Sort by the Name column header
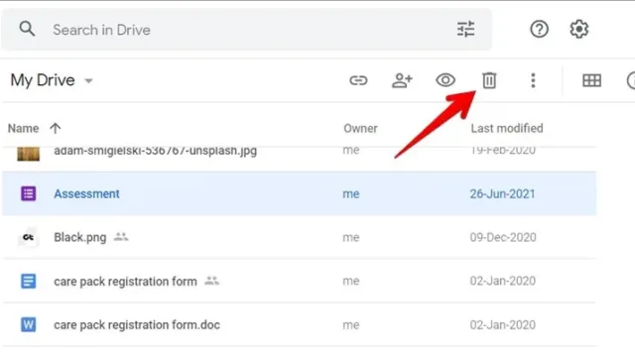The width and height of the screenshot is (635, 357). coord(24,128)
